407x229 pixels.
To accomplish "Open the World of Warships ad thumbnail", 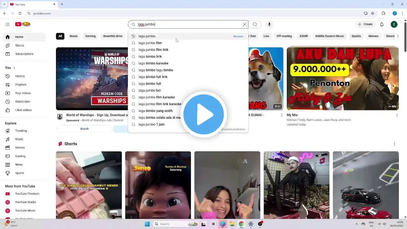I will [x=92, y=79].
